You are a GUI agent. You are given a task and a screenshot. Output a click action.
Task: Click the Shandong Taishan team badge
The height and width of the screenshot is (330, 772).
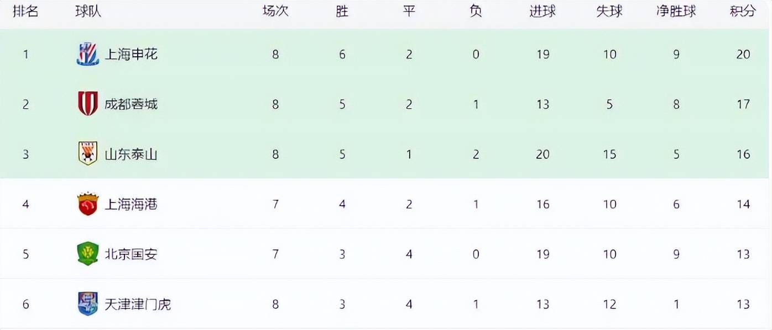pos(87,154)
